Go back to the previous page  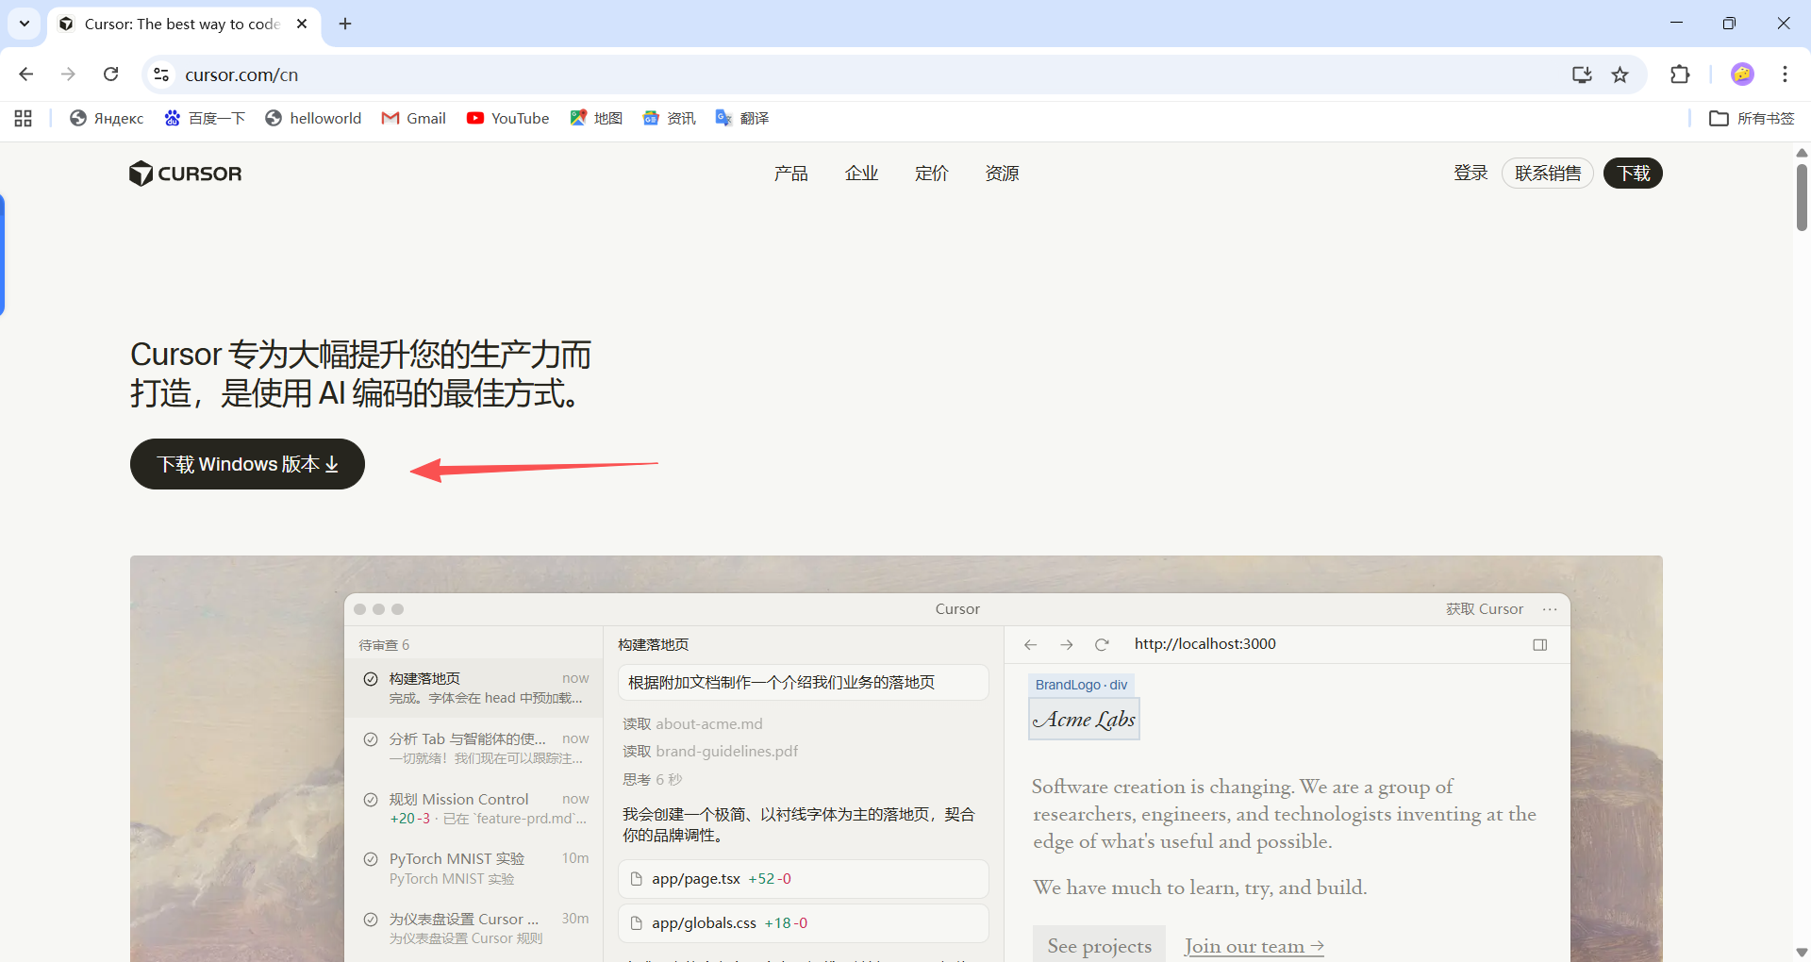pyautogui.click(x=26, y=75)
